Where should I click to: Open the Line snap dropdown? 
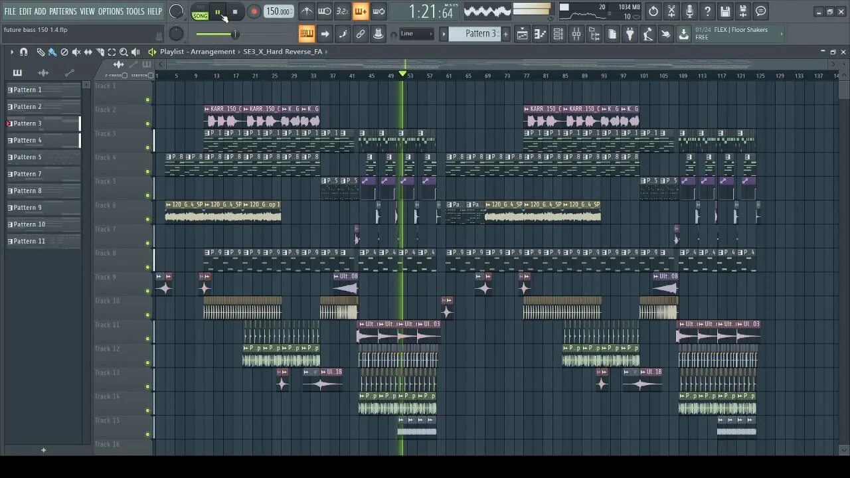(417, 34)
